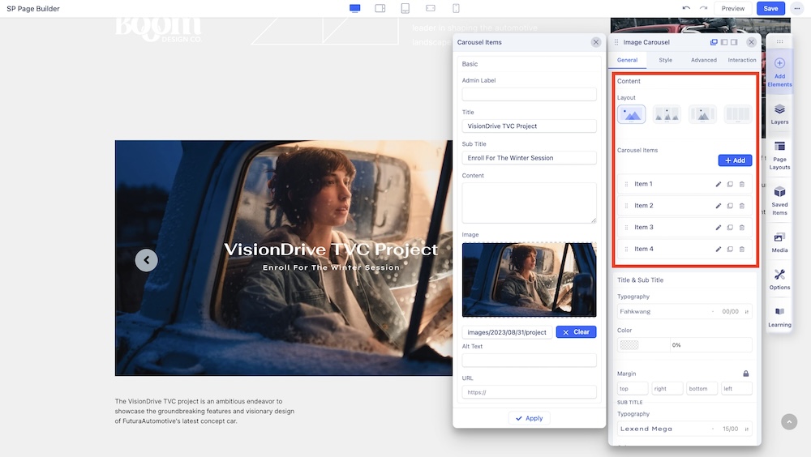Click the Apply button
811x457 pixels.
[x=529, y=418]
